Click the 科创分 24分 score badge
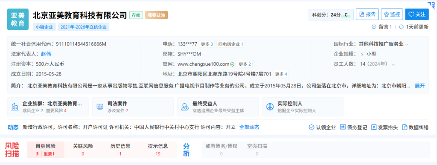The height and width of the screenshot is (165, 437). [331, 15]
